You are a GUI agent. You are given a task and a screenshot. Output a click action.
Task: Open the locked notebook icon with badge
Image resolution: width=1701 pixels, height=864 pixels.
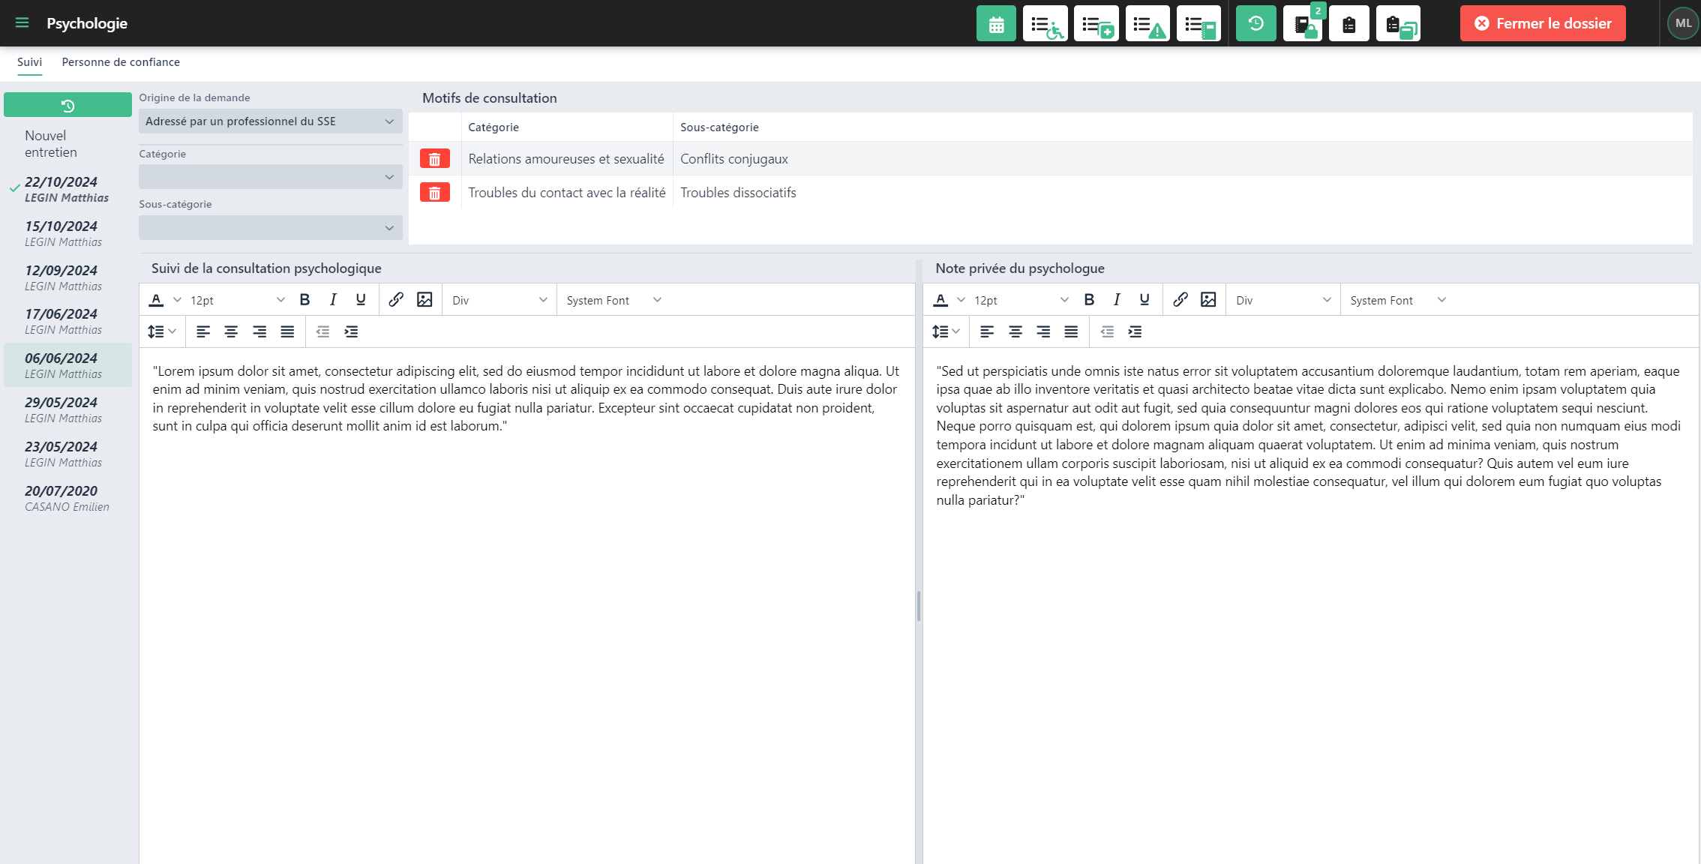pyautogui.click(x=1303, y=24)
